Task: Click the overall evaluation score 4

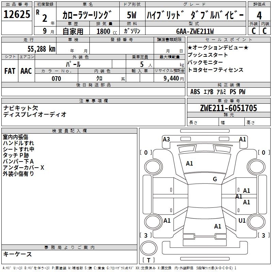Action: [259, 15]
